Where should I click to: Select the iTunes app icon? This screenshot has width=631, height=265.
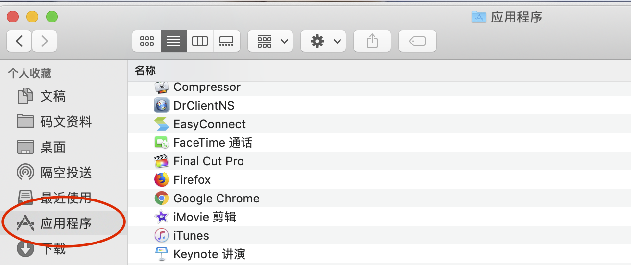pyautogui.click(x=162, y=236)
